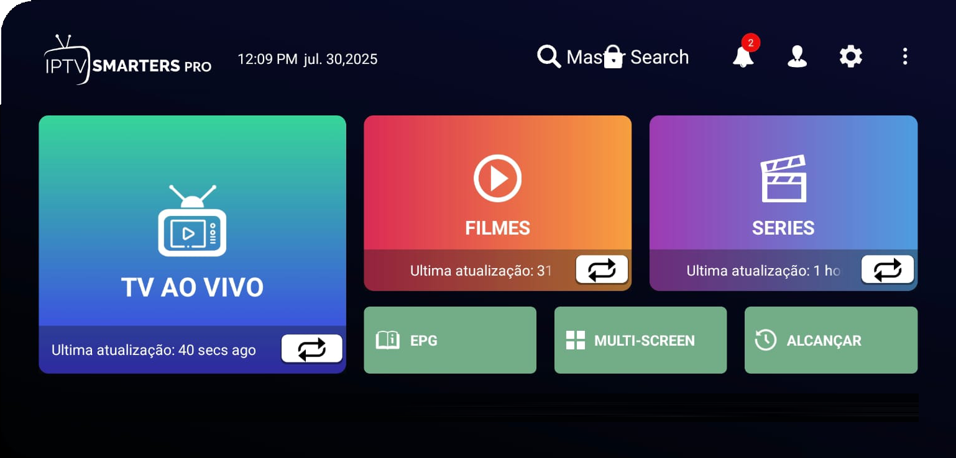Refresh the SERIES content list
956x458 pixels.
[887, 269]
